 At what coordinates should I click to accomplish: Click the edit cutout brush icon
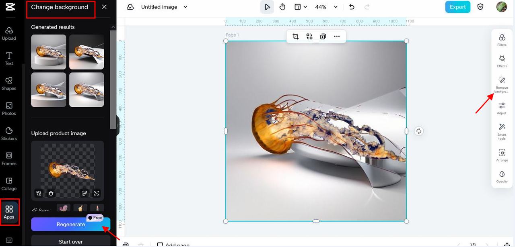pyautogui.click(x=84, y=193)
